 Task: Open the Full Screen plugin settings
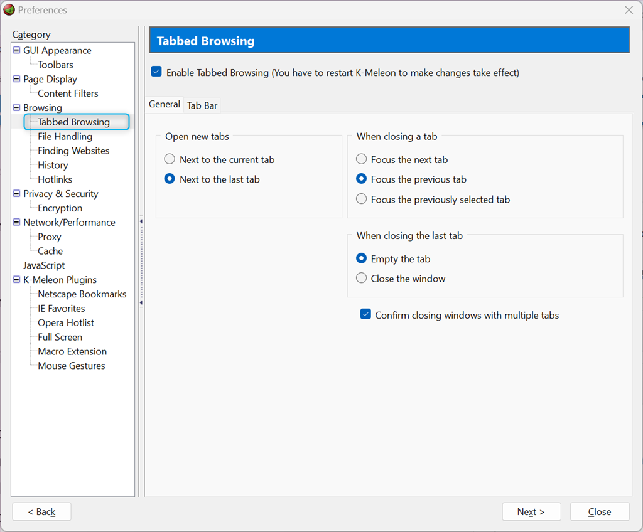[x=60, y=338]
